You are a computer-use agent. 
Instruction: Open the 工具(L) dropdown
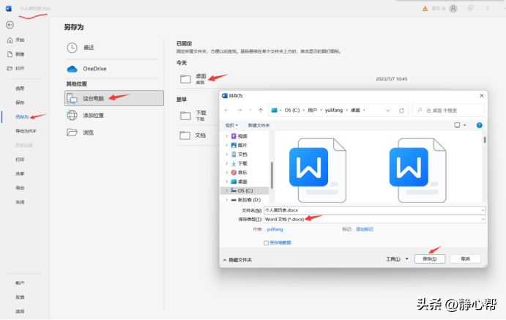[x=397, y=259]
